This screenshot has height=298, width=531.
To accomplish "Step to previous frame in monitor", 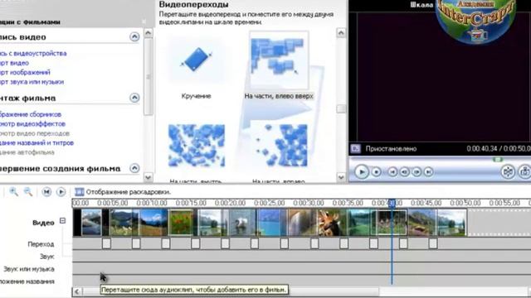I will coord(404,172).
